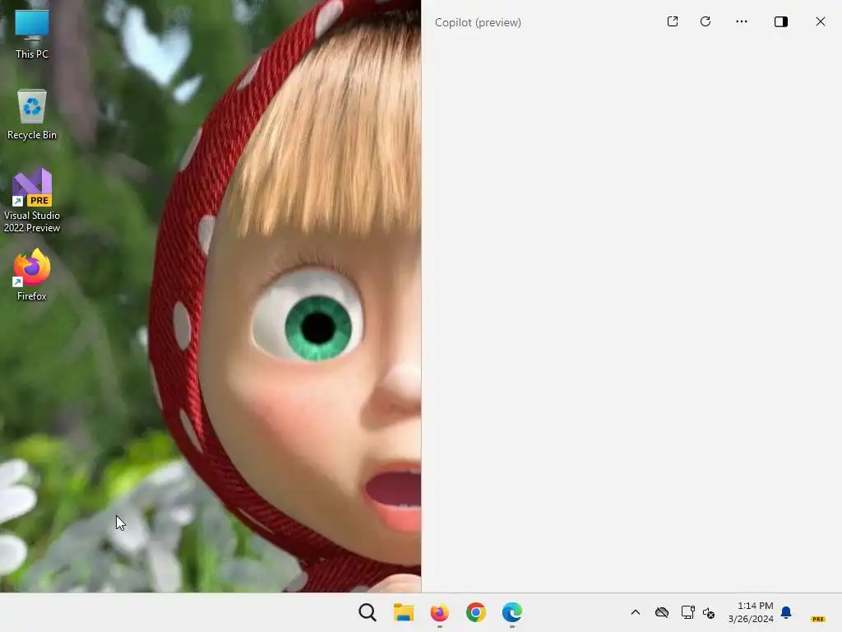Open taskbar Search
This screenshot has height=632, width=842.
tap(368, 612)
